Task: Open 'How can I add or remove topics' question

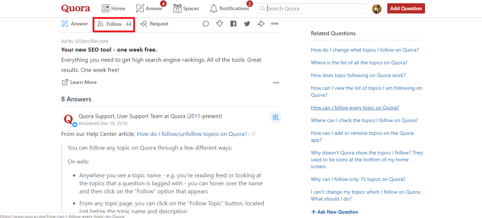Action: click(x=362, y=136)
